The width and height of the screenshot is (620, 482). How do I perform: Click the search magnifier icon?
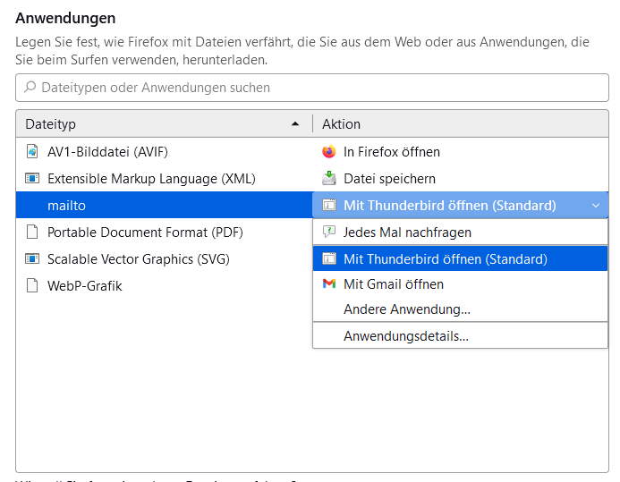click(30, 88)
